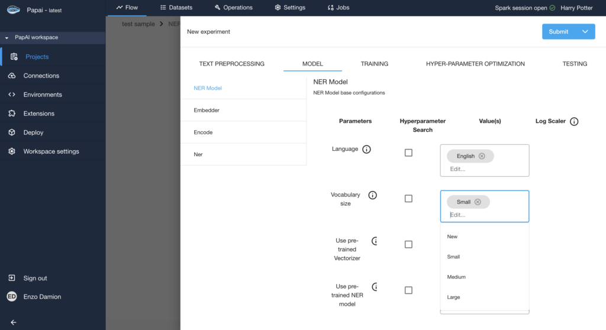The image size is (606, 330).
Task: Click info icon for pre-trained Vectorizer
Action: [x=375, y=241]
